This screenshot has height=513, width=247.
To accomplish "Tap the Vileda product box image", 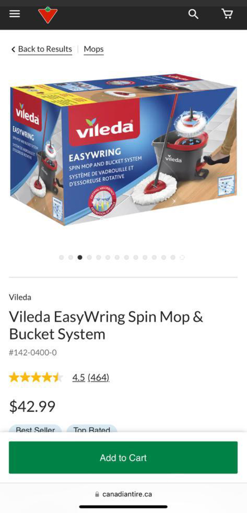I will [123, 150].
